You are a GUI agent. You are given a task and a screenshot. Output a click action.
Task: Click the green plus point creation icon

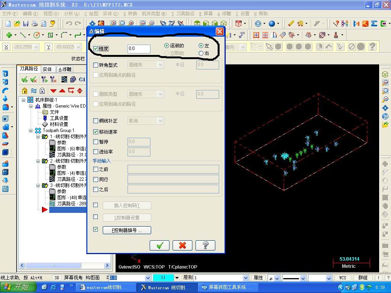(x=9, y=35)
